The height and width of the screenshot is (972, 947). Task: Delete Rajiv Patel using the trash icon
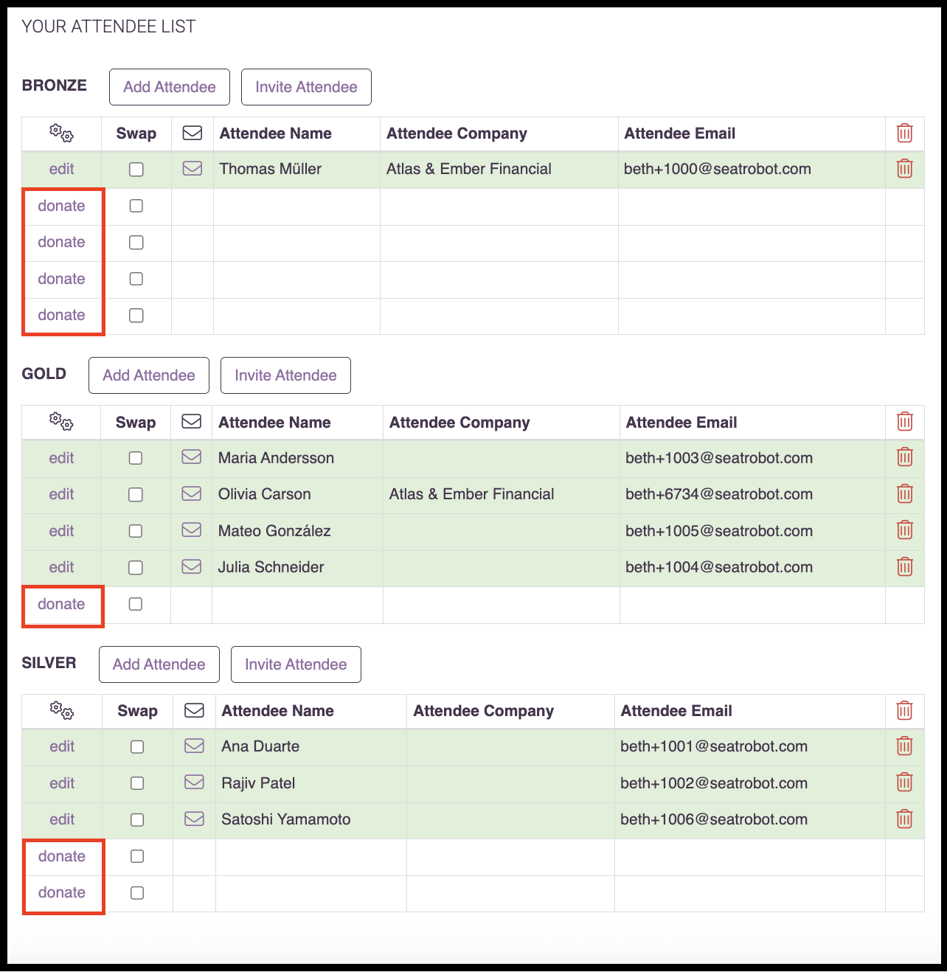(x=904, y=782)
